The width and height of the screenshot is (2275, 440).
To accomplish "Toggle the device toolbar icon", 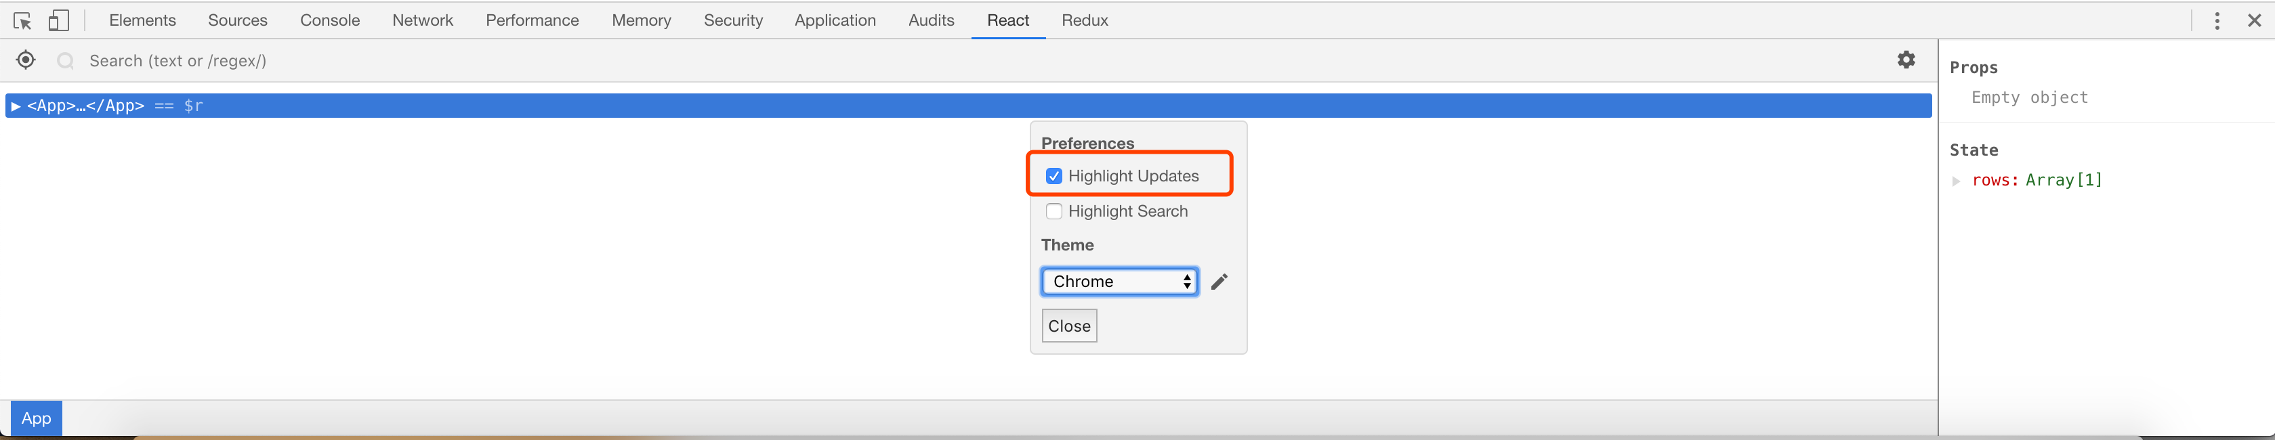I will (x=58, y=20).
